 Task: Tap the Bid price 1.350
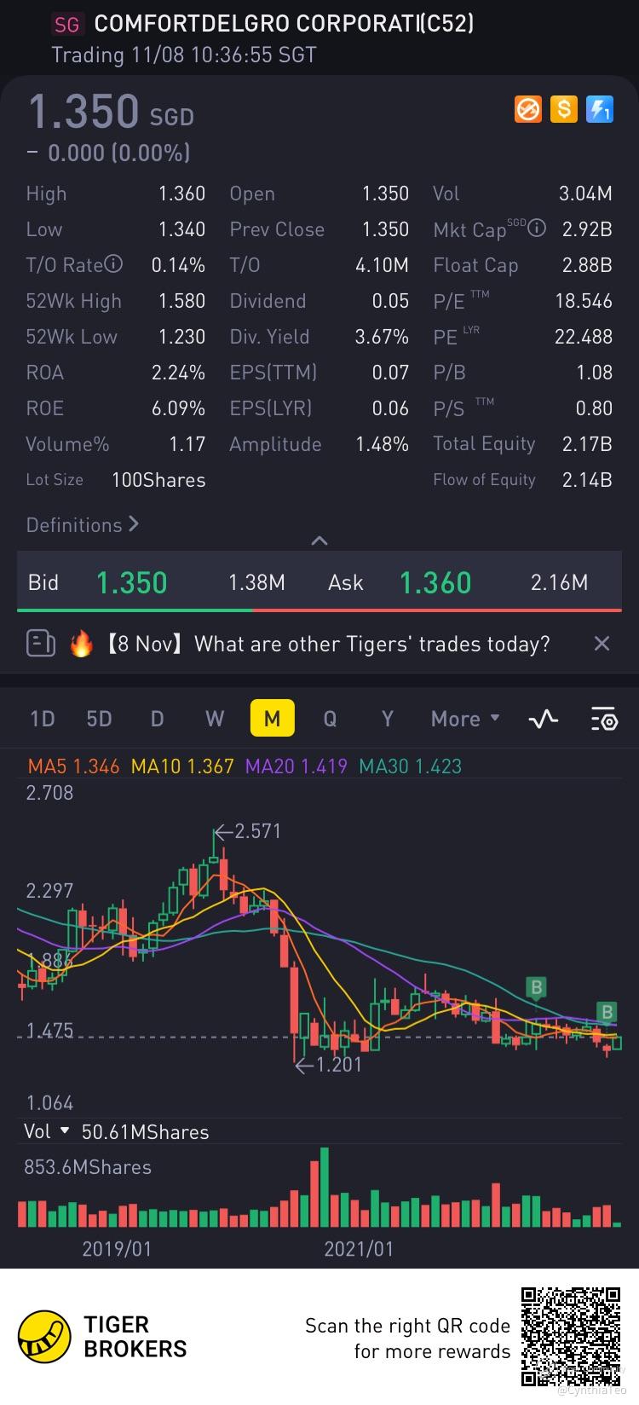coord(131,583)
